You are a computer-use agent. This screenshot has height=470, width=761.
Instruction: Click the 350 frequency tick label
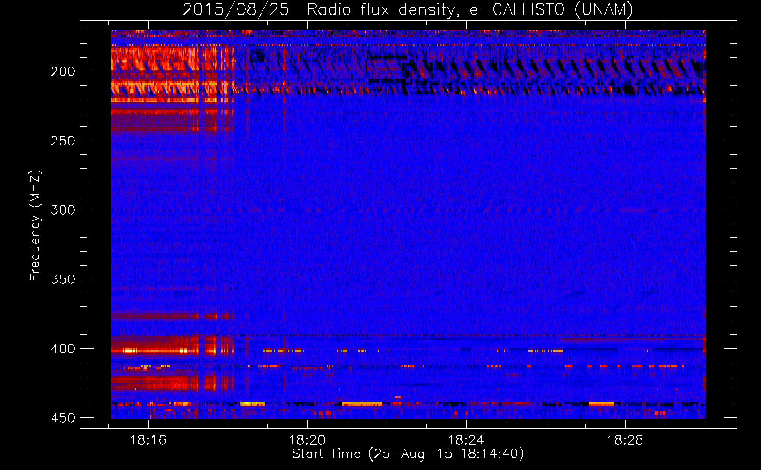[x=63, y=279]
